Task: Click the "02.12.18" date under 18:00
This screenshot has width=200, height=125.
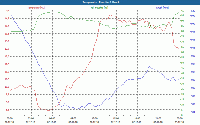Action: coord(137,122)
